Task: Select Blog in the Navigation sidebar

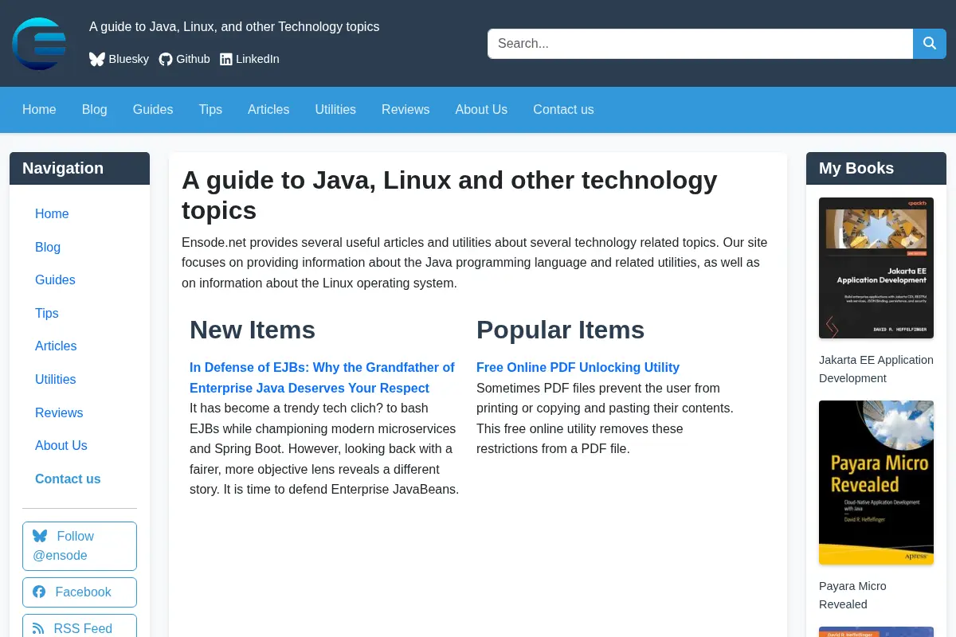Action: click(x=48, y=247)
